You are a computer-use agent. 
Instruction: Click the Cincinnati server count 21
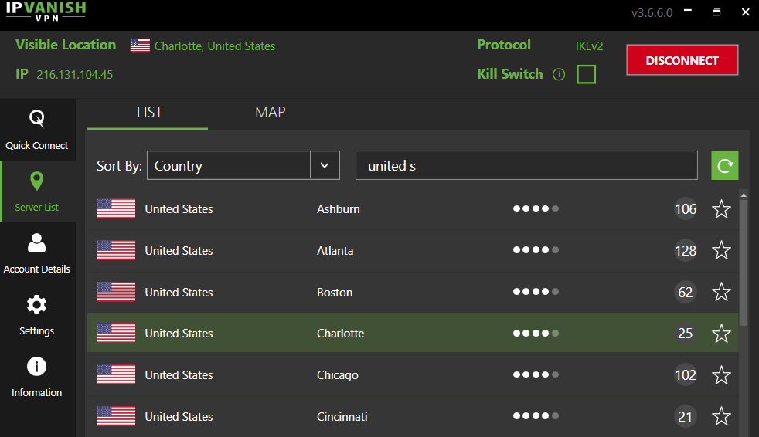[x=686, y=416]
